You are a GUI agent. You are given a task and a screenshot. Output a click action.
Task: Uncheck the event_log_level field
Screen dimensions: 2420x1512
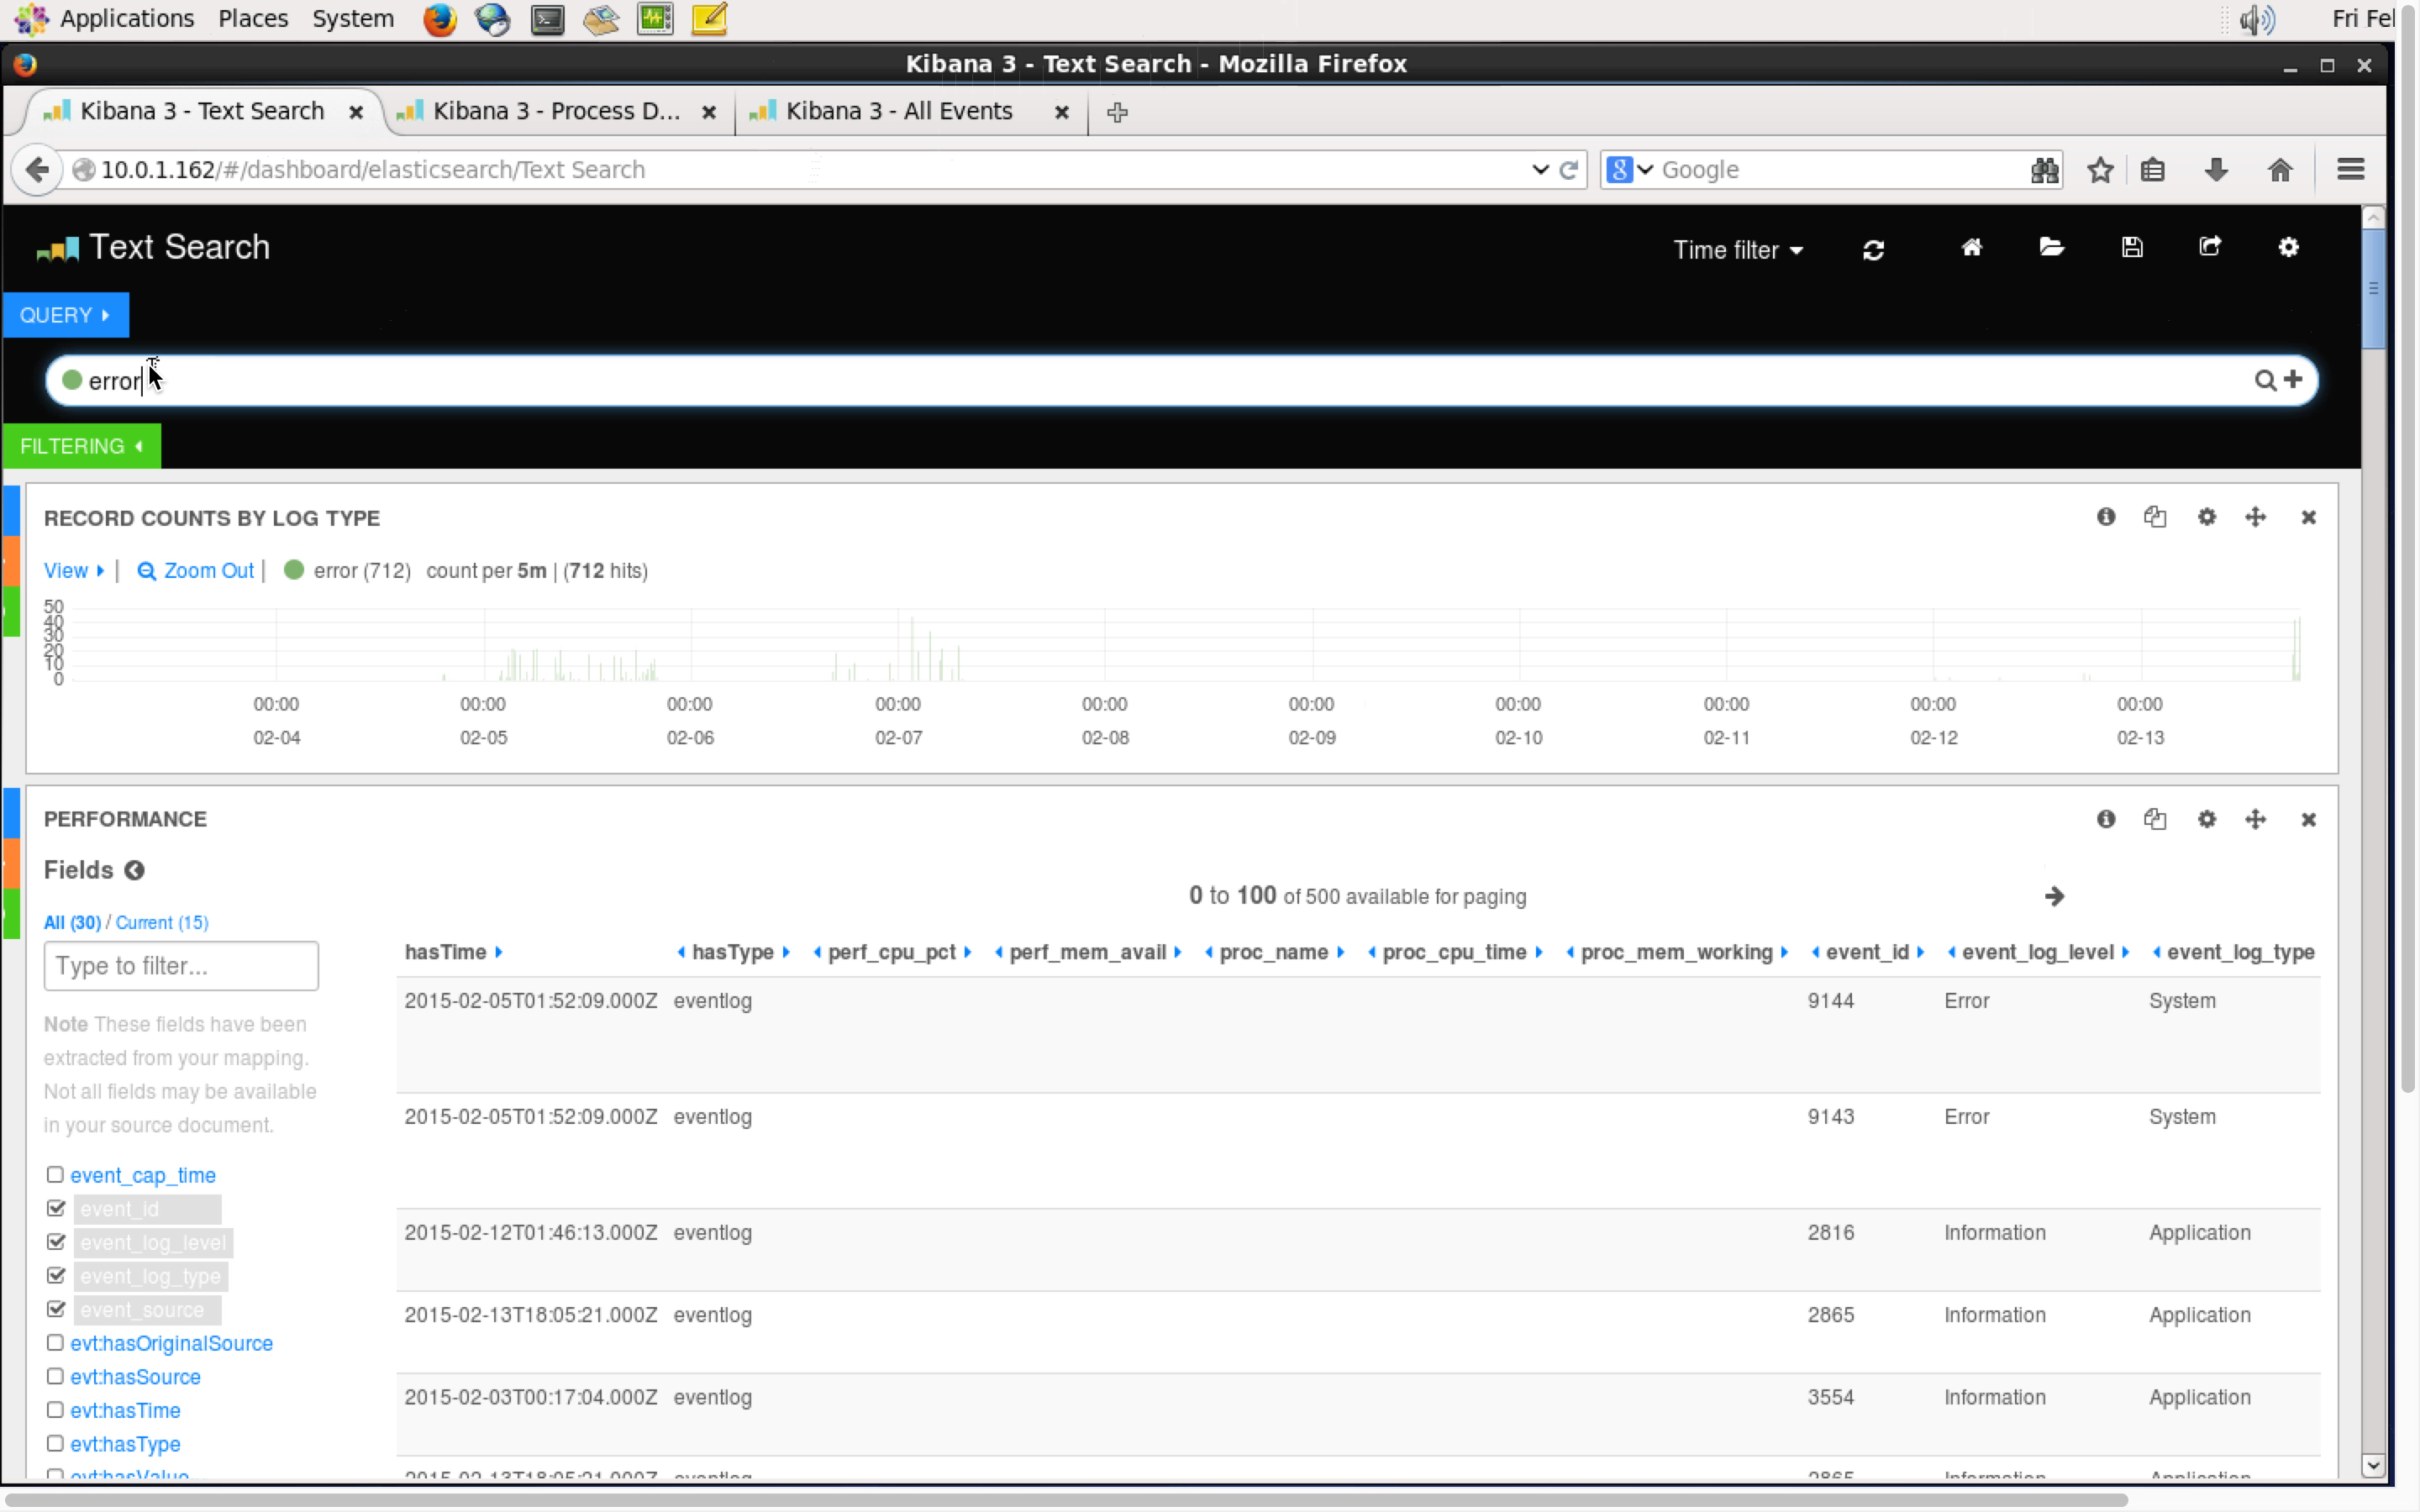click(x=55, y=1242)
